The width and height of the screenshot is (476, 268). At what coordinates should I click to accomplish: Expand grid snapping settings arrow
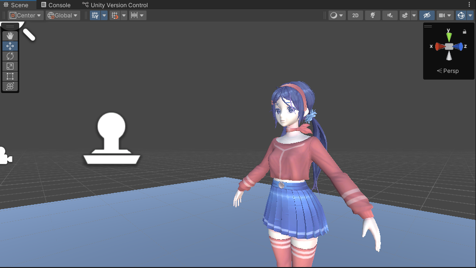(x=124, y=15)
